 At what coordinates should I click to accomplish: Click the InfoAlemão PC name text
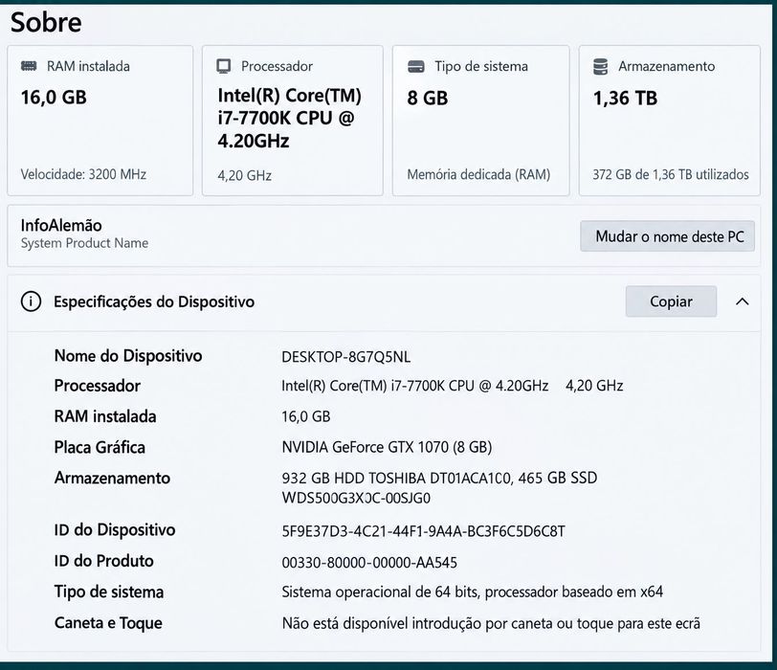[x=61, y=226]
